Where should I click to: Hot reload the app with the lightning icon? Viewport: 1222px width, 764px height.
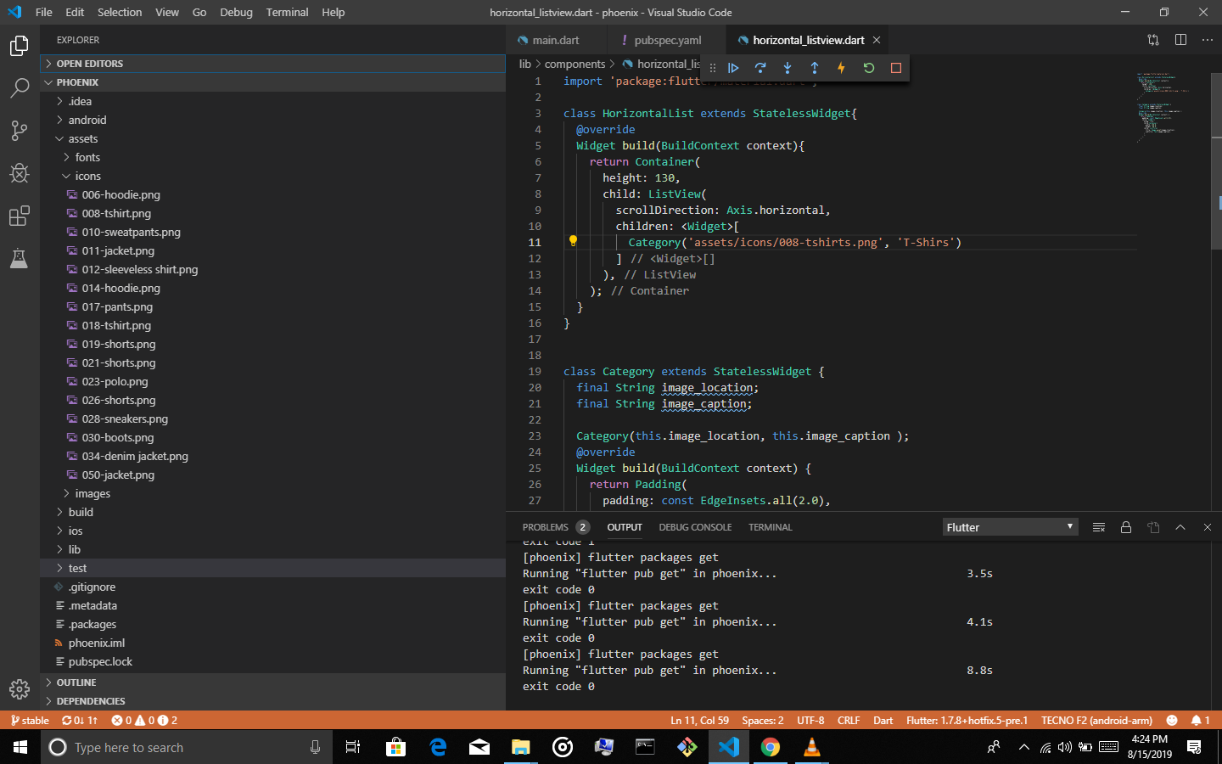point(841,68)
